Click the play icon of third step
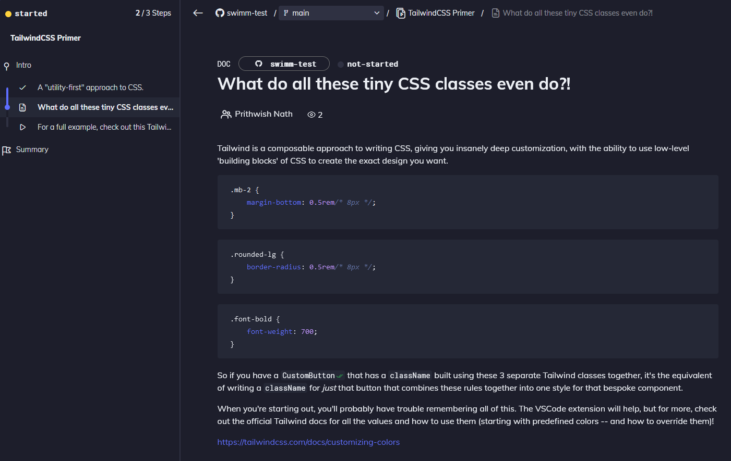The width and height of the screenshot is (731, 461). tap(22, 127)
